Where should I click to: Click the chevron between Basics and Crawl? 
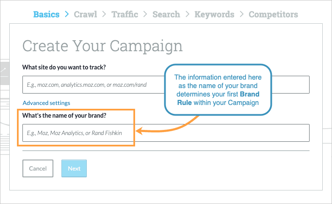tap(67, 14)
